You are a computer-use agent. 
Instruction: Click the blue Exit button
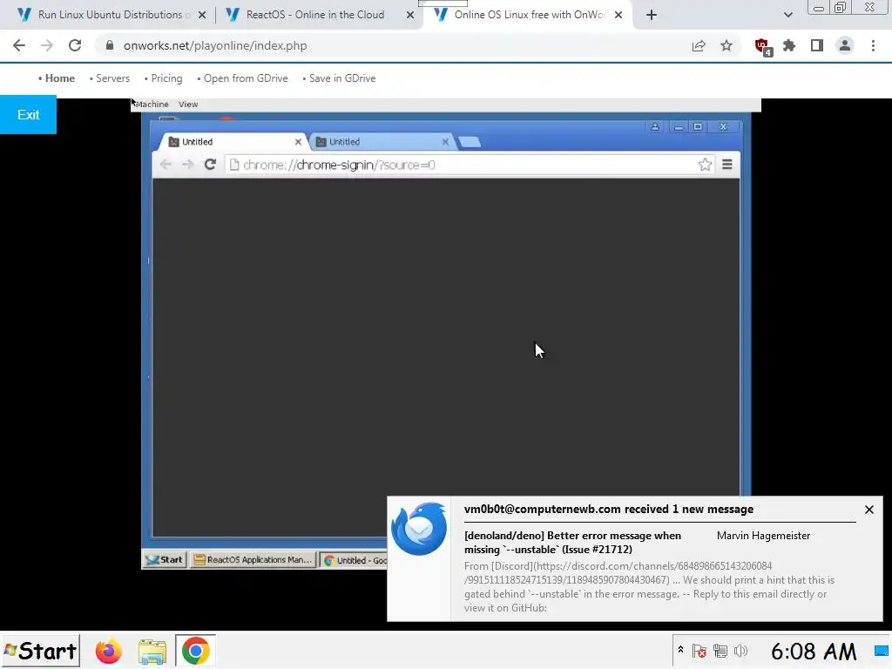[28, 115]
